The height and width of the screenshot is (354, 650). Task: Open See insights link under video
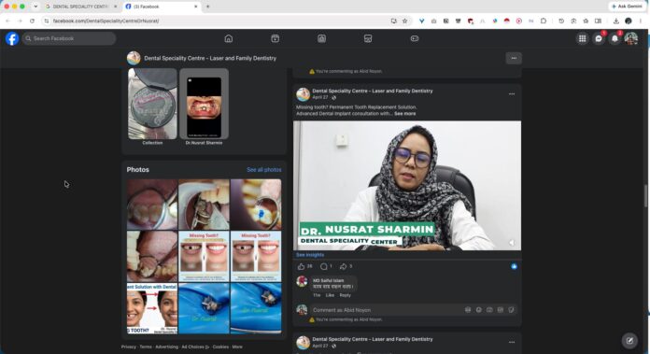tap(310, 255)
